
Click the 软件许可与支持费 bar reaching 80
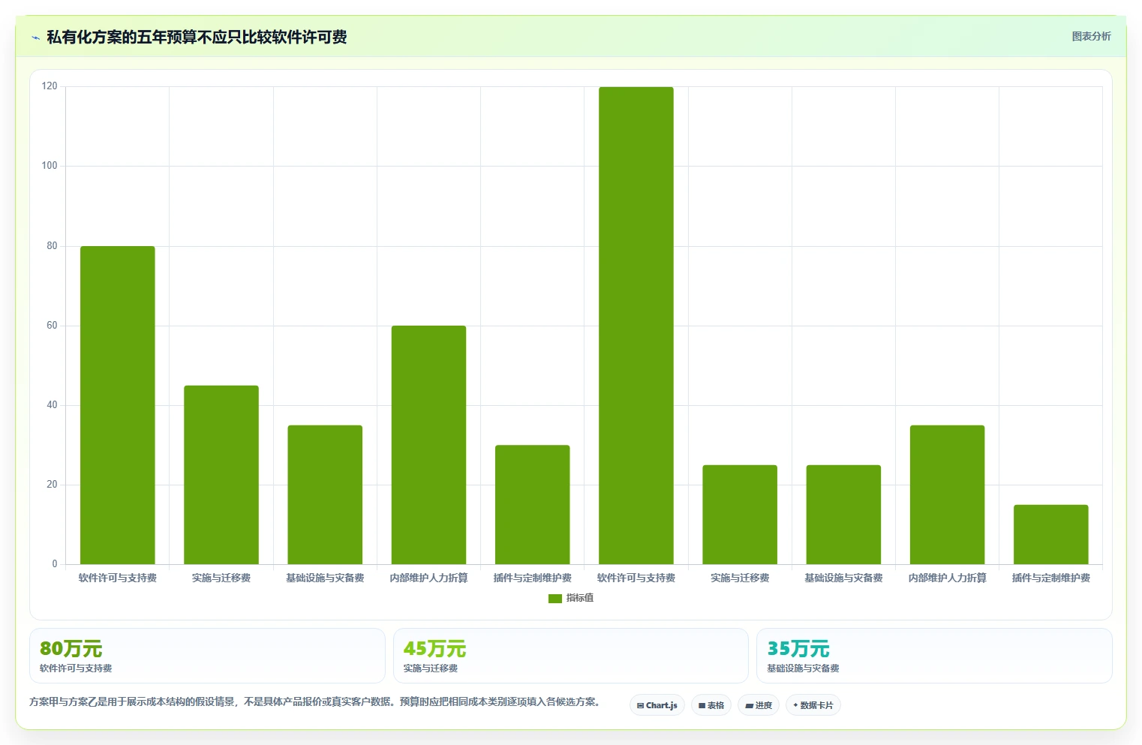(118, 405)
